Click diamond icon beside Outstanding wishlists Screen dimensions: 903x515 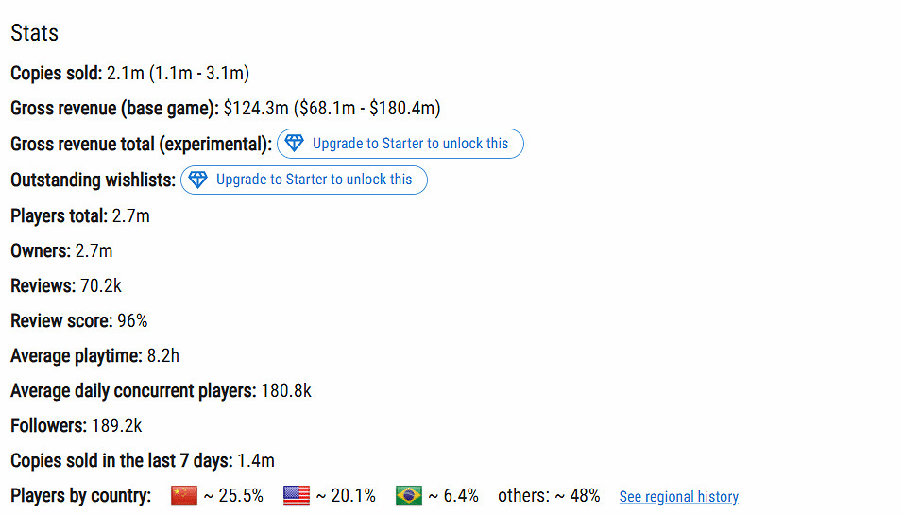198,180
